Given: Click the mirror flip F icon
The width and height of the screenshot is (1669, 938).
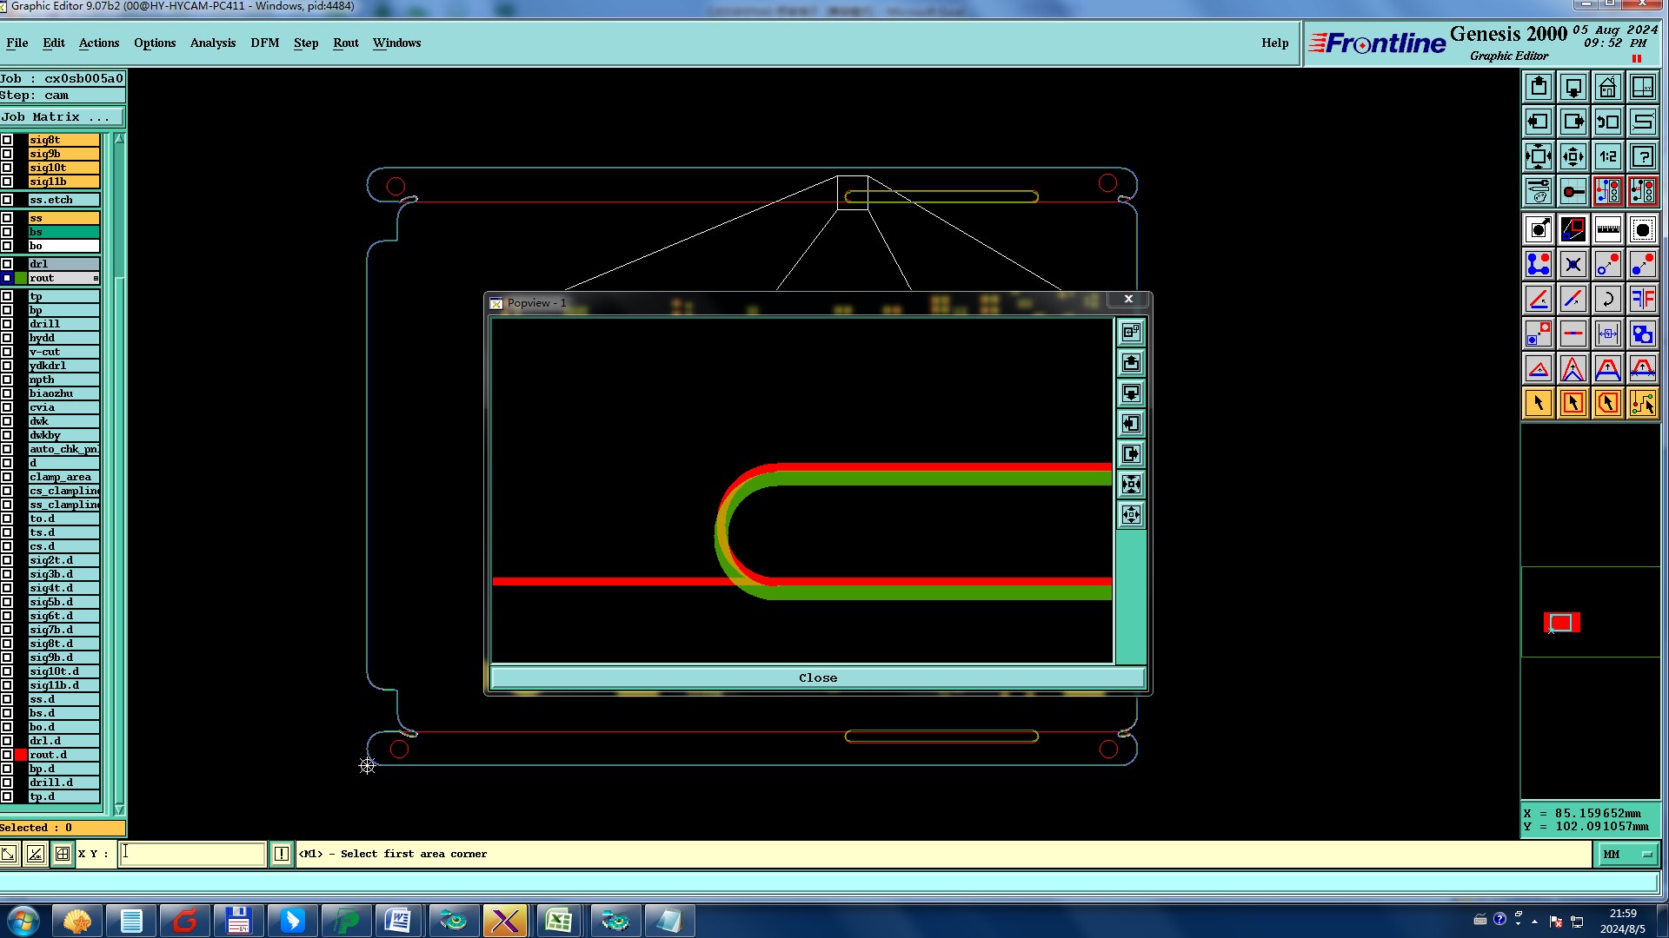Looking at the screenshot, I should pyautogui.click(x=1642, y=299).
